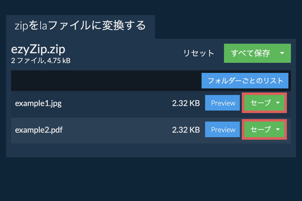
Task: Switch to フォルダーごとのリスト view
Action: (245, 81)
